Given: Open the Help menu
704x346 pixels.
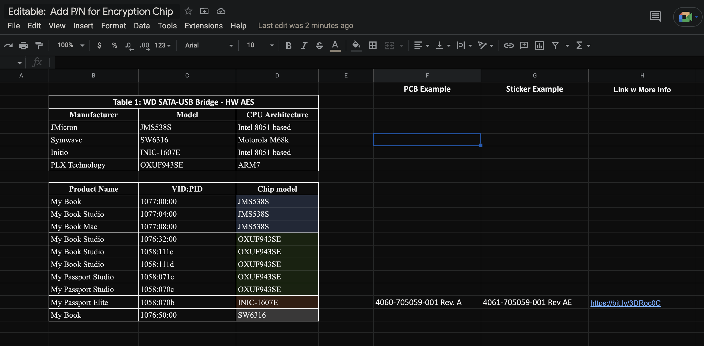Looking at the screenshot, I should (x=238, y=26).
